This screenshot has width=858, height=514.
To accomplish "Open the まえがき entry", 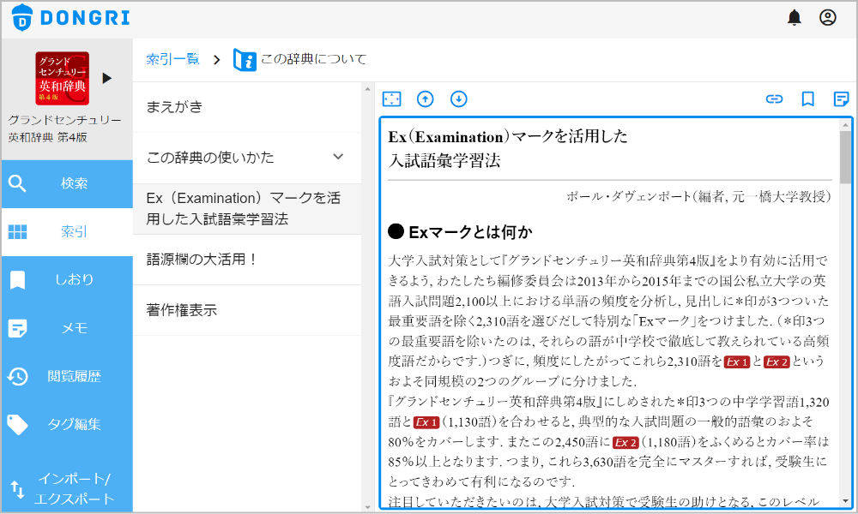I will click(247, 107).
